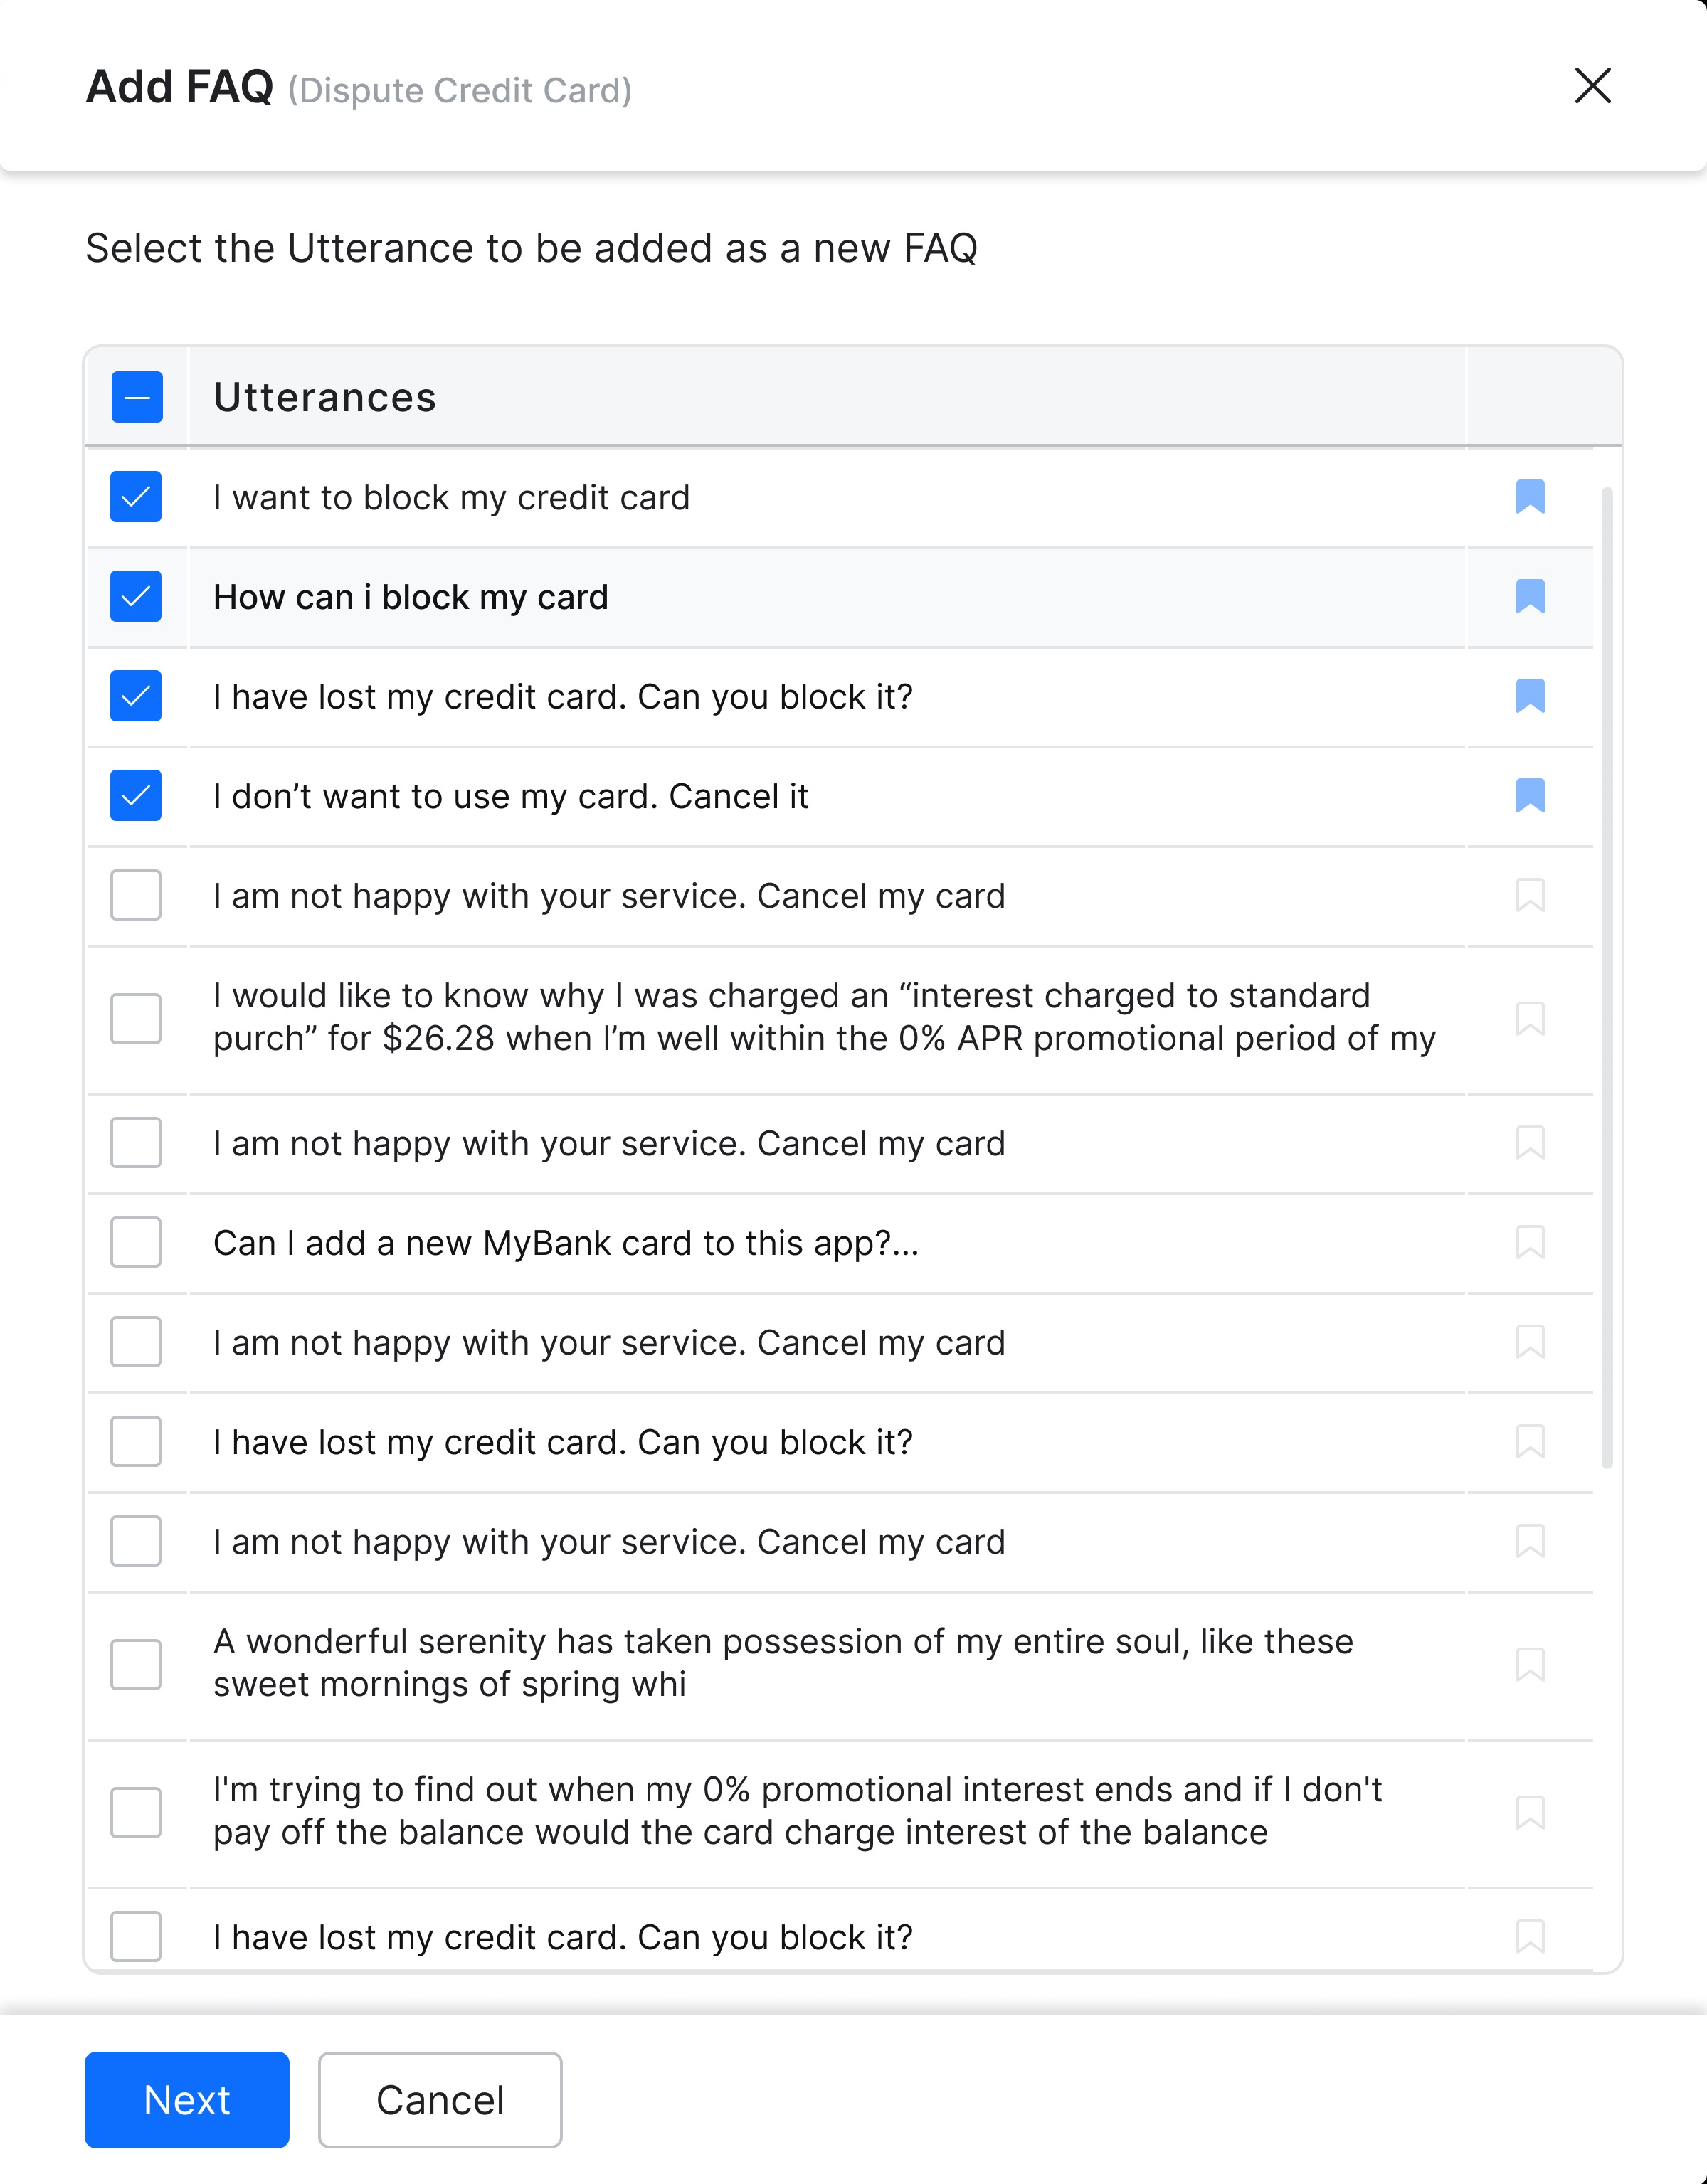Bookmark 'A wonderful serenity has taken possession' row
The height and width of the screenshot is (2184, 1707).
(x=1529, y=1665)
